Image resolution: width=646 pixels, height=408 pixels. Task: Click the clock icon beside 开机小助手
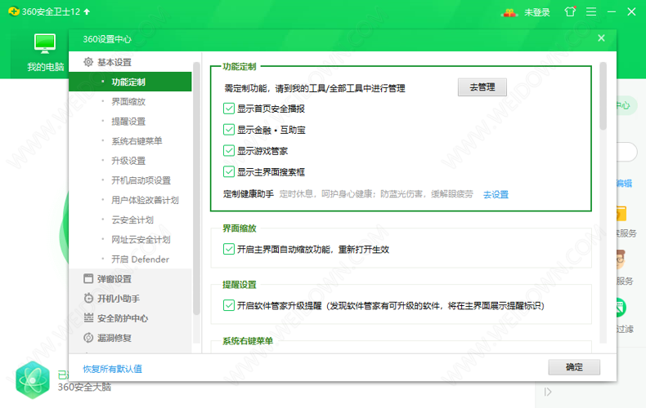[x=88, y=298]
